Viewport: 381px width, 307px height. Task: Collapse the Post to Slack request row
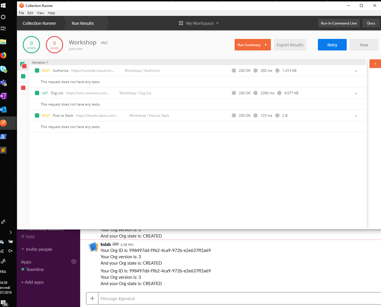tap(356, 116)
